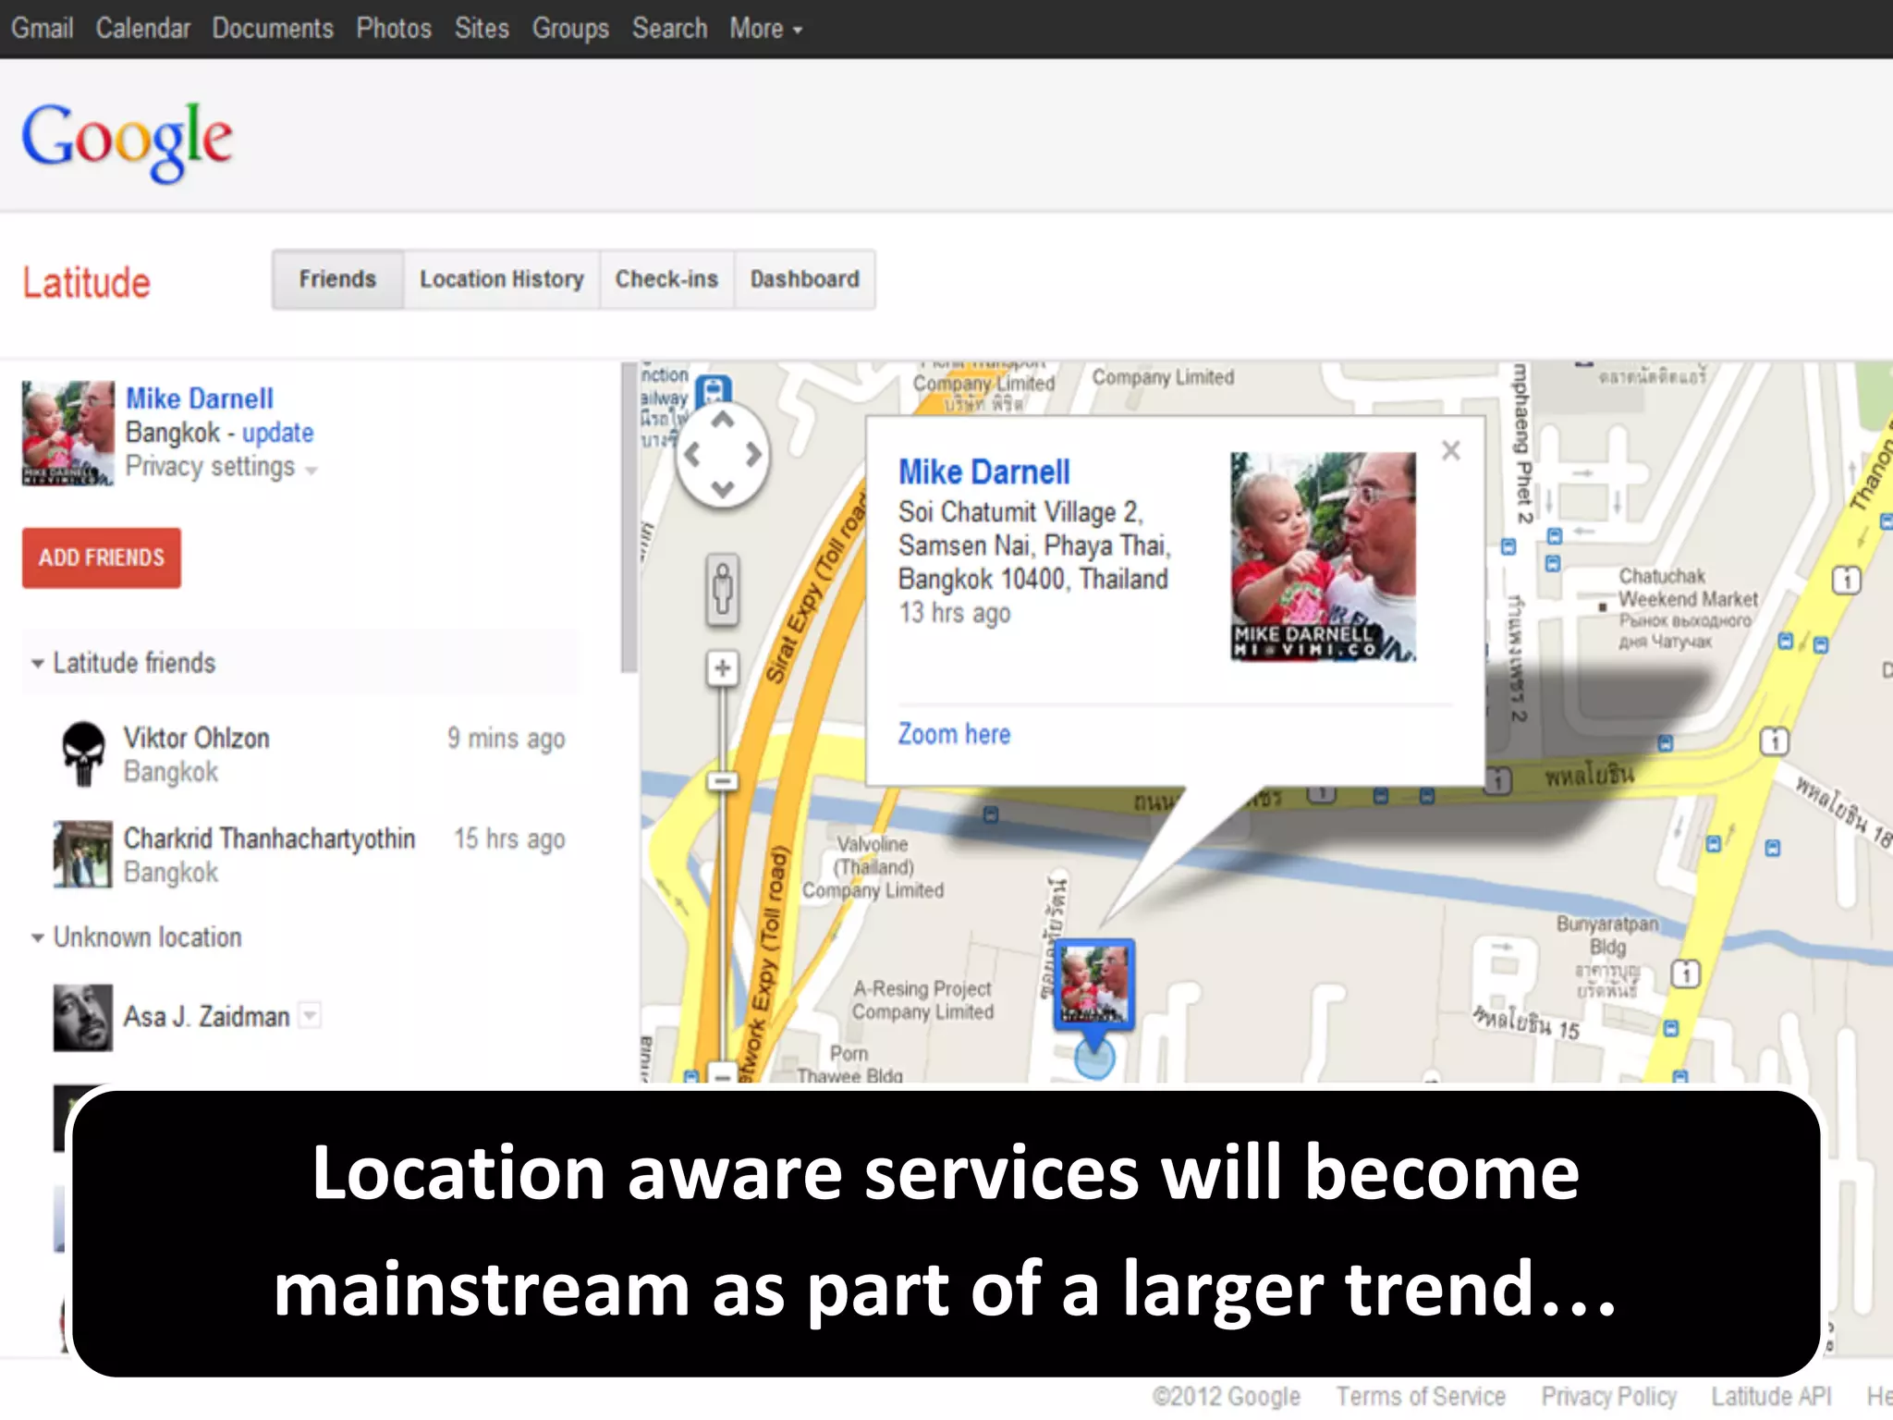Image resolution: width=1893 pixels, height=1420 pixels.
Task: Open Latitude API footer link
Action: point(1771,1397)
